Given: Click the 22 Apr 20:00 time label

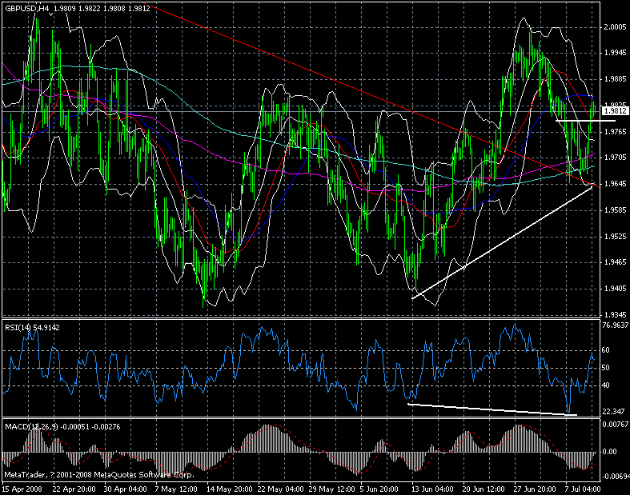Looking at the screenshot, I should (x=74, y=489).
